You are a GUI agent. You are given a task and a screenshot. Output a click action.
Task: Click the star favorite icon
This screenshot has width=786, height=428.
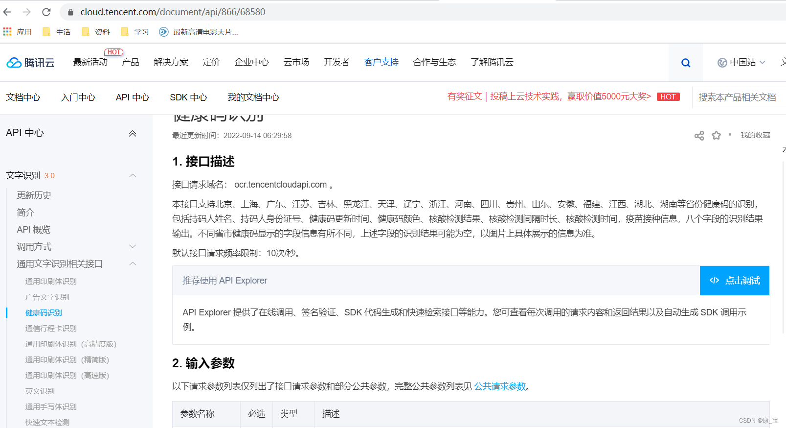[x=717, y=135]
